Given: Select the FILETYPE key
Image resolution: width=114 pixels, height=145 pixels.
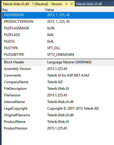Looking at the screenshot, I should click(11, 48).
